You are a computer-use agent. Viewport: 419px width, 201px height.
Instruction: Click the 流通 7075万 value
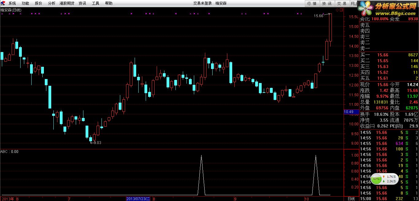[x=411, y=120]
